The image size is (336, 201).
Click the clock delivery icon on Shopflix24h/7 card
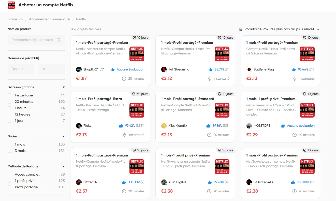coord(124,78)
